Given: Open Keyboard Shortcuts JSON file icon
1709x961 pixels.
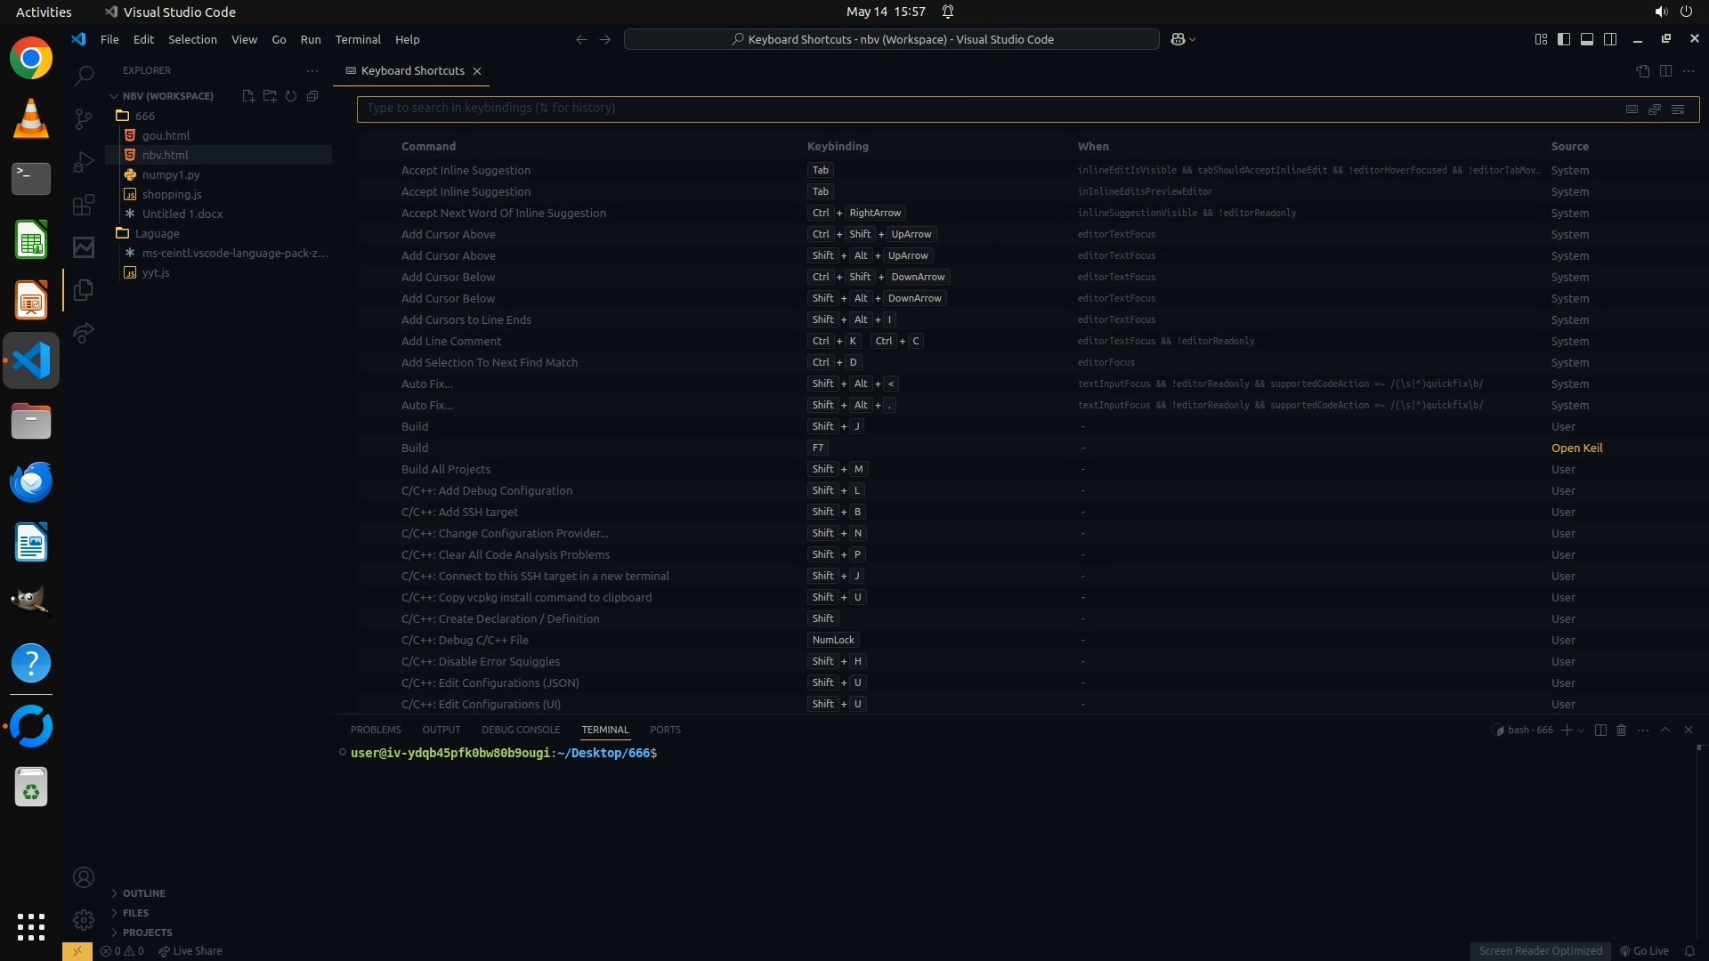Looking at the screenshot, I should tap(1643, 70).
